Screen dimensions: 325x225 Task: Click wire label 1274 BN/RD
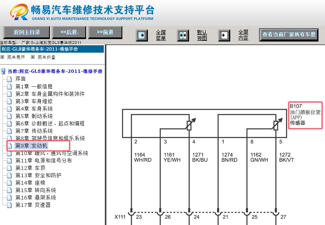pyautogui.click(x=229, y=157)
